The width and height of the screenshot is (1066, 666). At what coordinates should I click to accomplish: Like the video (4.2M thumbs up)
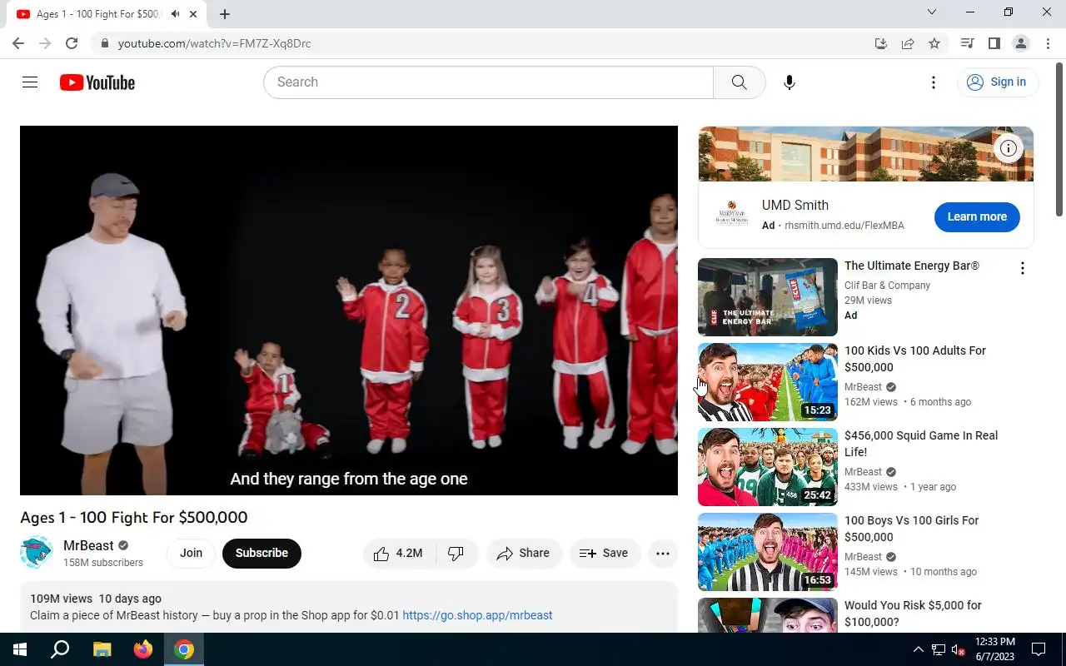coord(399,554)
